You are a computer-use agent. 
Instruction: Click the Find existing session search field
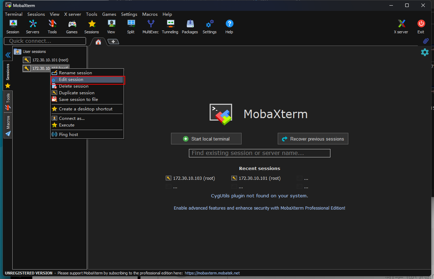(259, 153)
